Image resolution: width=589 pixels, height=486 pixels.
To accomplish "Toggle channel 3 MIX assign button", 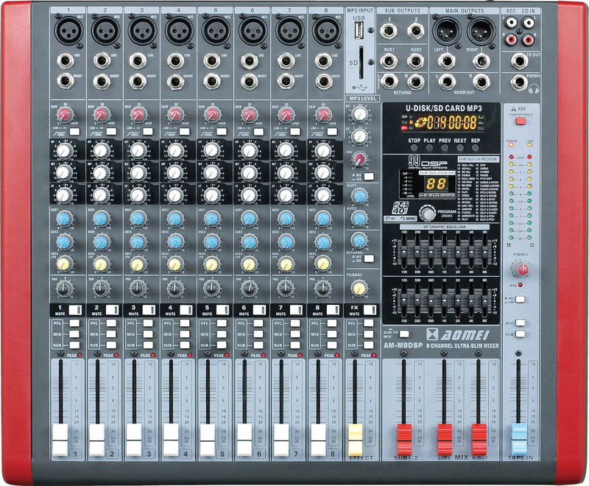I will [149, 334].
